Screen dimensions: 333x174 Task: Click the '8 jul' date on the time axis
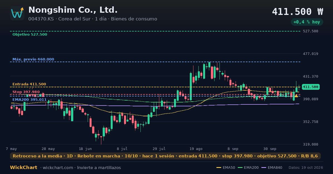(122, 149)
